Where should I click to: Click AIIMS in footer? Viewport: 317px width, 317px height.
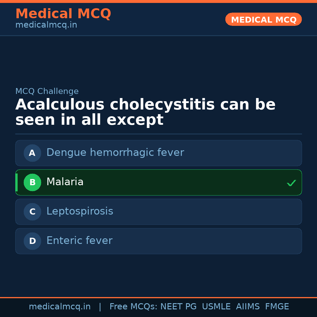coord(248,307)
